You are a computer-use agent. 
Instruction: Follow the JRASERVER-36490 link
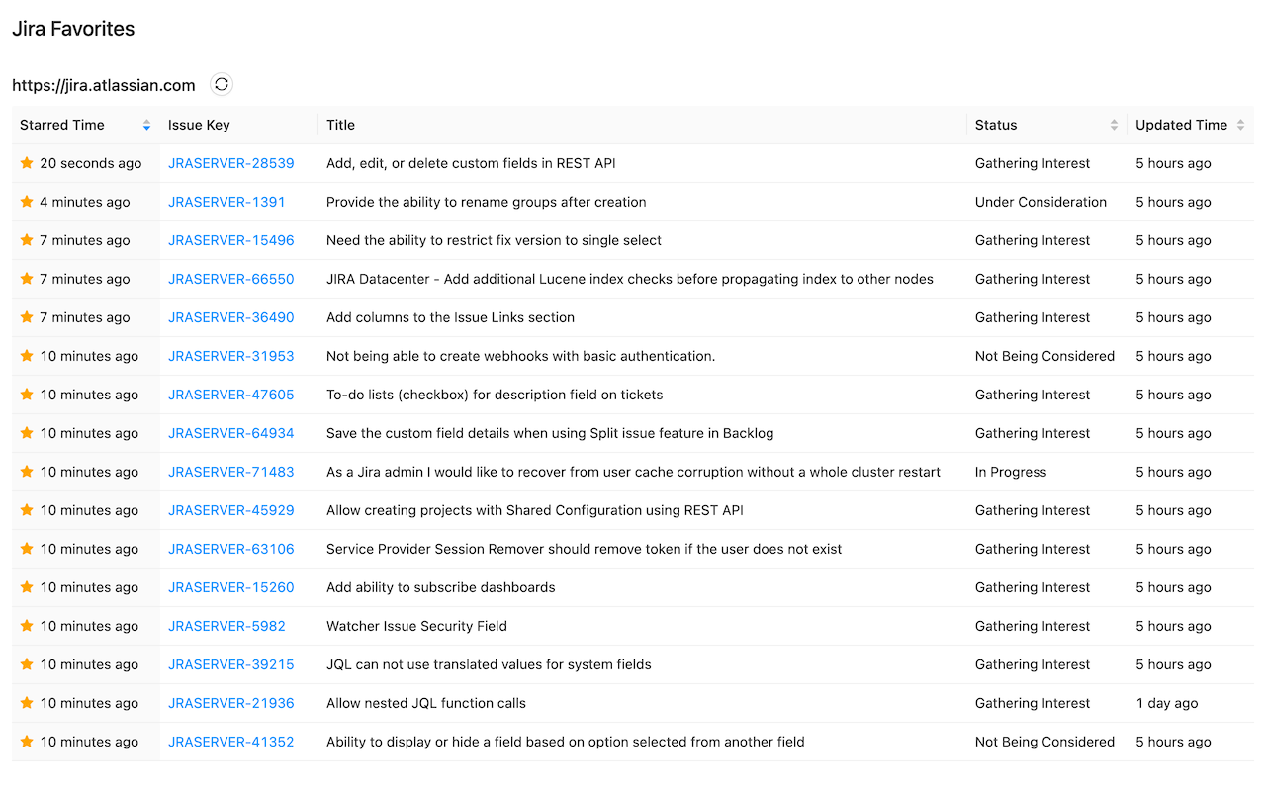[230, 317]
